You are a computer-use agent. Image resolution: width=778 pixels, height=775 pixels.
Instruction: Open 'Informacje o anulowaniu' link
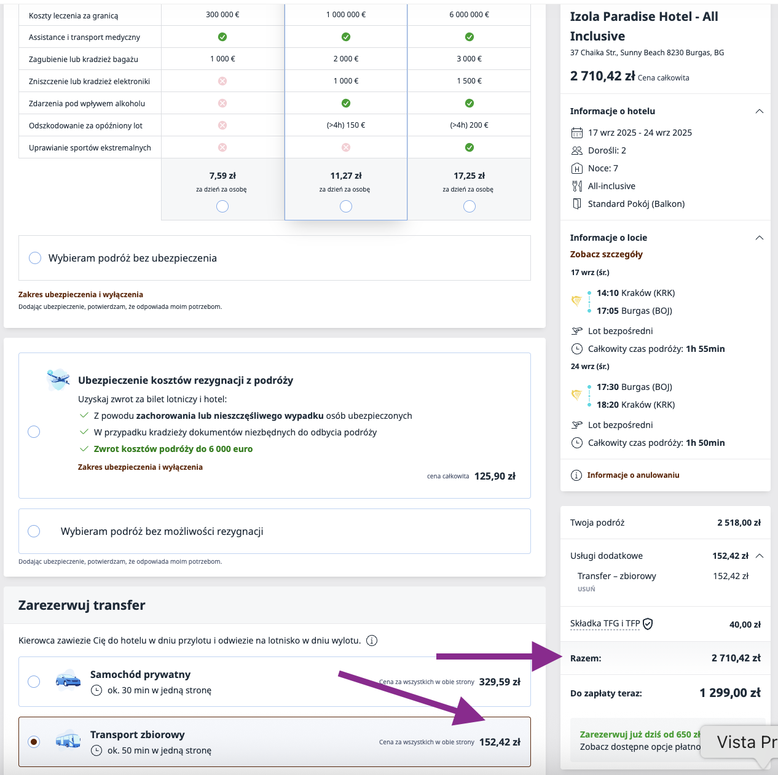click(x=633, y=475)
